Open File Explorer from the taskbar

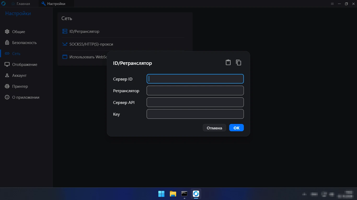point(173,194)
